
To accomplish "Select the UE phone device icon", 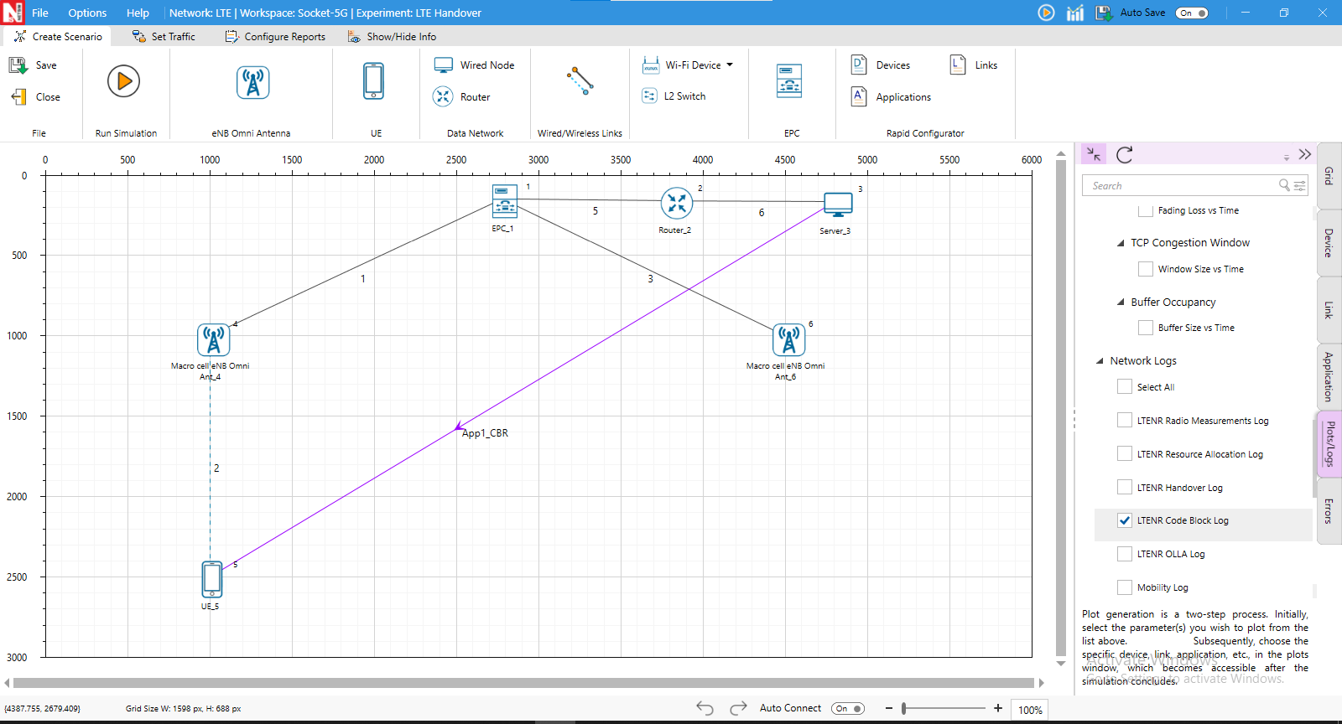I will point(373,81).
